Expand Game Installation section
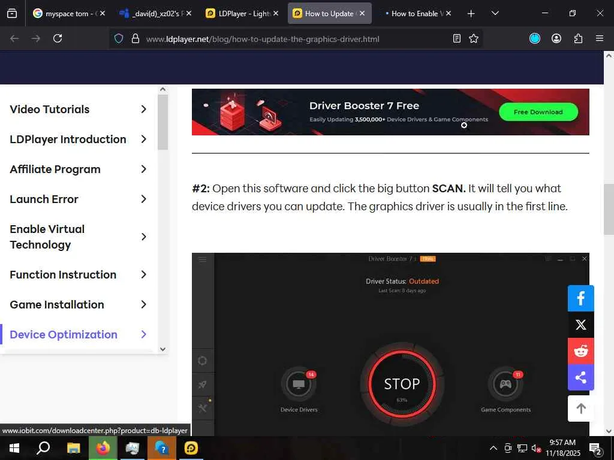 [x=79, y=304]
